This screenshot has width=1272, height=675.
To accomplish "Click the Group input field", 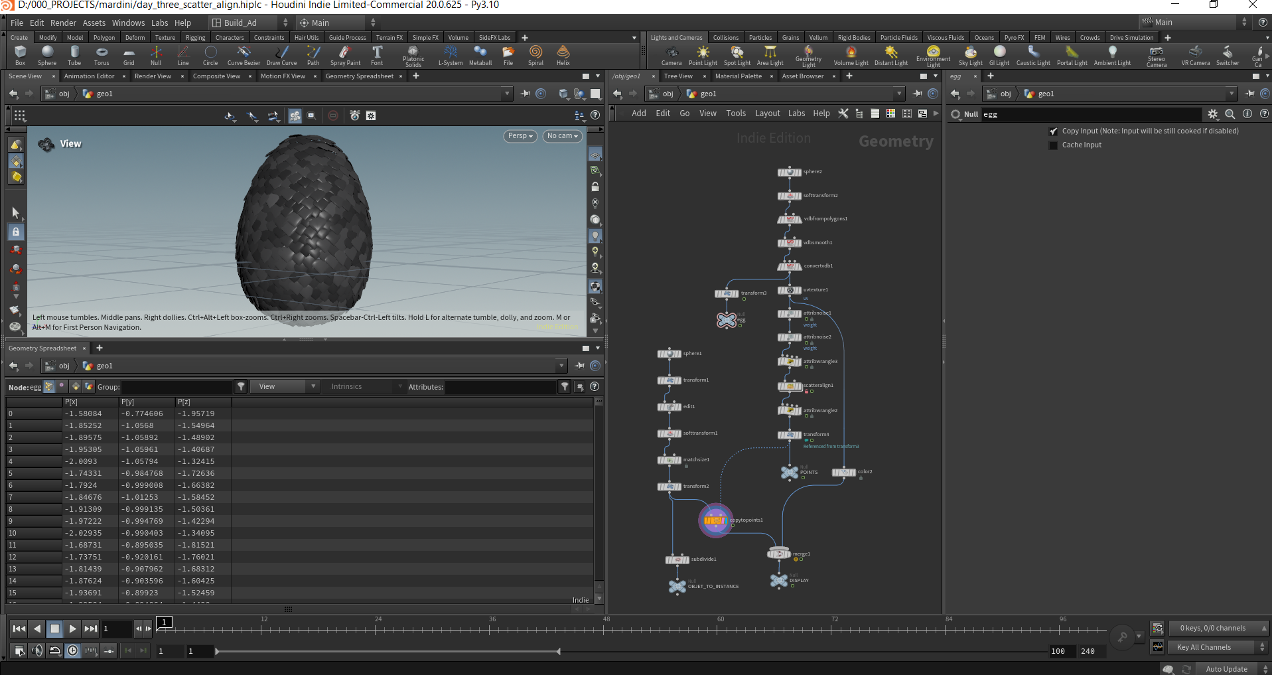I will (177, 387).
